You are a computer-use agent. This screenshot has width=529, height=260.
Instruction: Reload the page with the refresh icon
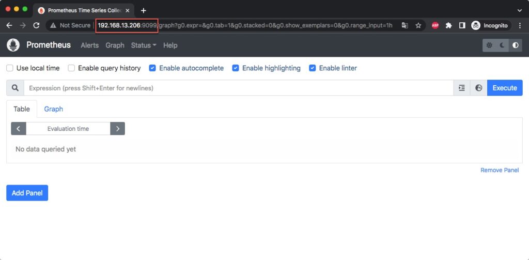37,25
